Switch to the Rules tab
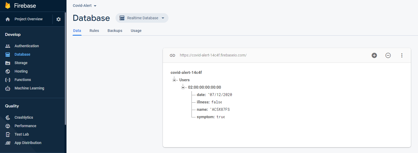Screen dimensions: 418x153 [94, 31]
